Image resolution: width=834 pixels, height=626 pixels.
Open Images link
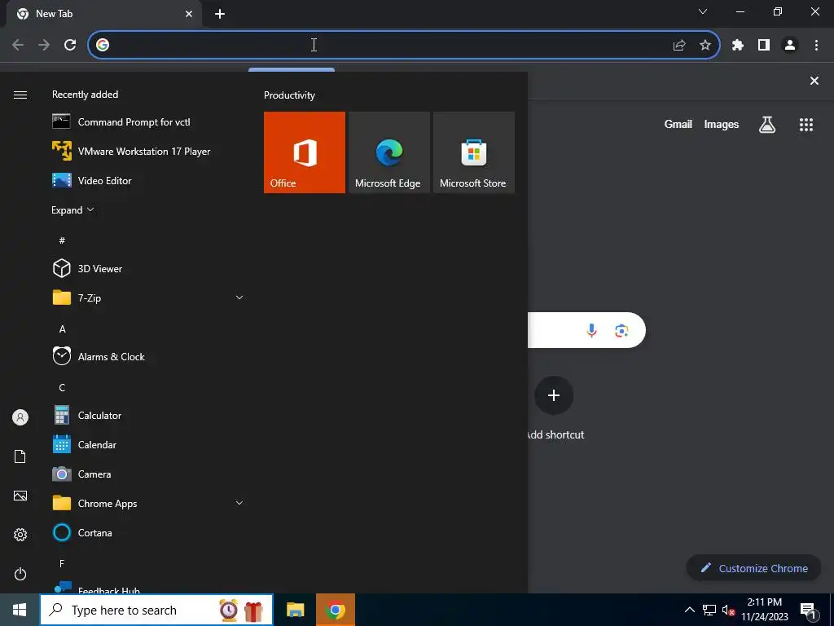coord(722,124)
